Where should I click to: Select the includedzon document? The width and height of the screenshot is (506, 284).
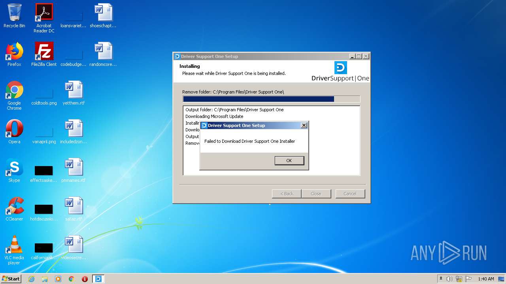pyautogui.click(x=74, y=132)
